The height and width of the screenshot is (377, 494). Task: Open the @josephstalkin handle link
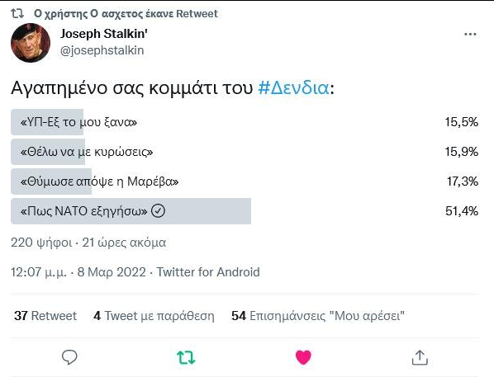coord(102,50)
